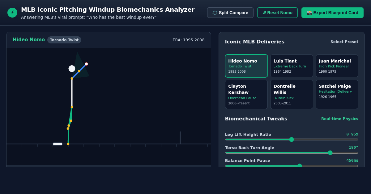
Task: Open the Split Compare view
Action: pos(230,13)
